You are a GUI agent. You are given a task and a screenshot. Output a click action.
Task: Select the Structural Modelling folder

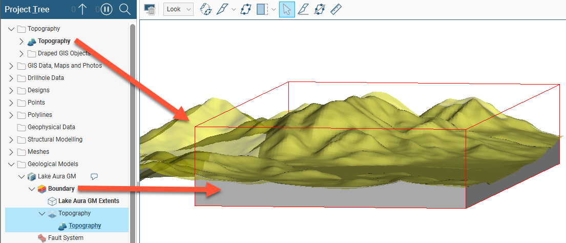(x=54, y=139)
